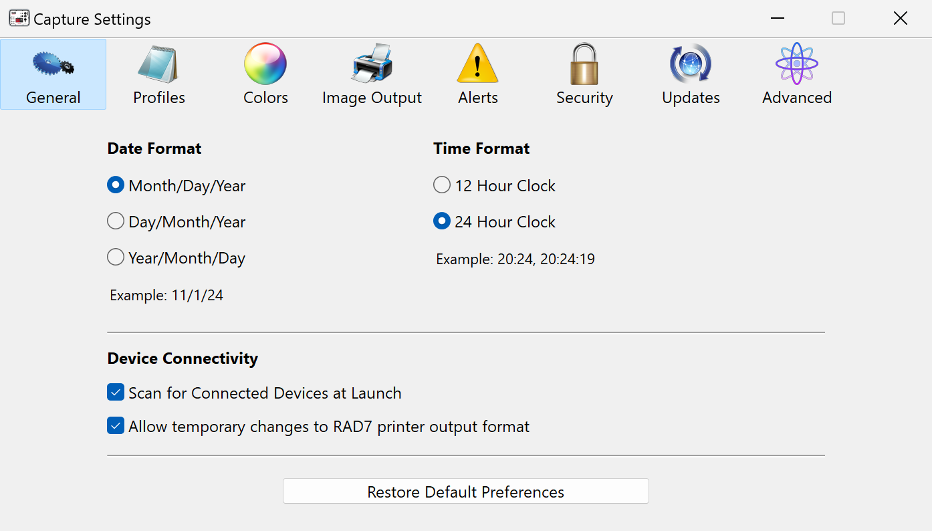Switch to the Image Output tab label

tap(372, 98)
